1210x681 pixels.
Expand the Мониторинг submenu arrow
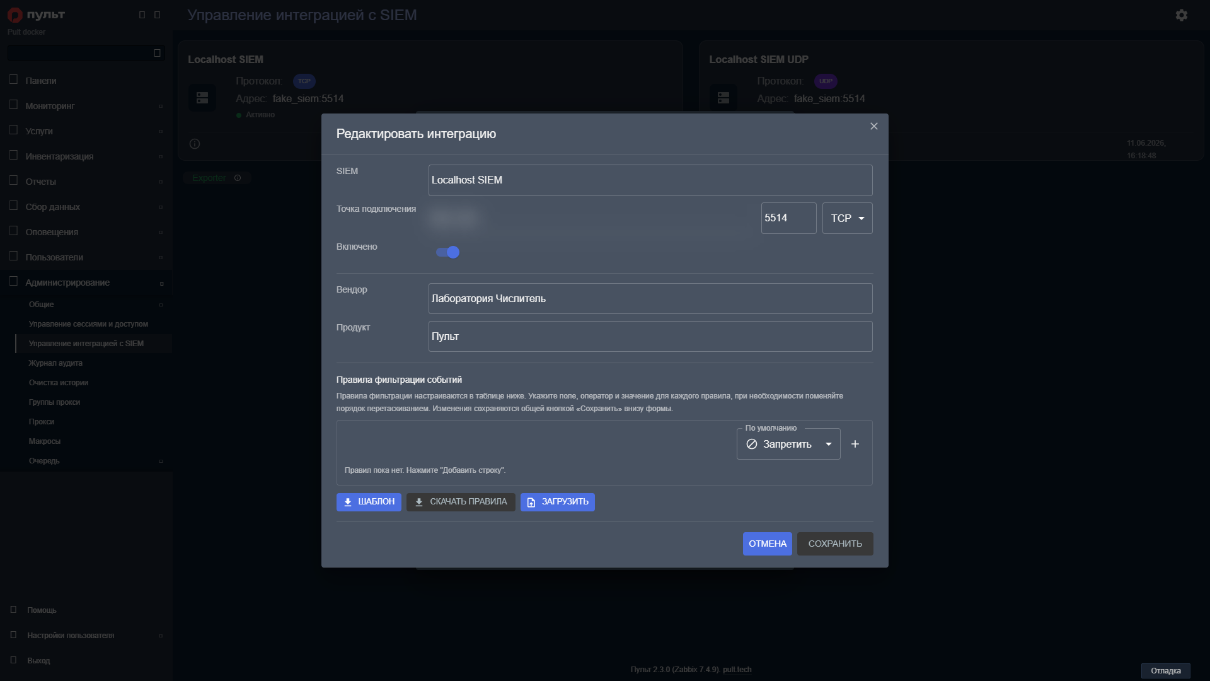[161, 106]
